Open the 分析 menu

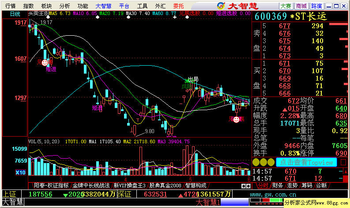pos(64,6)
